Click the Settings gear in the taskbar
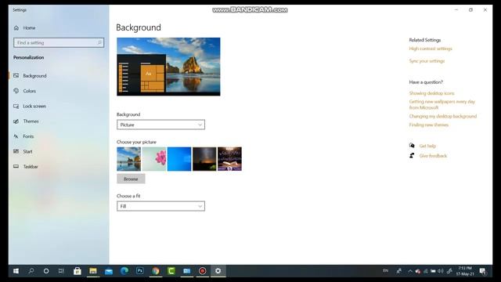This screenshot has width=501, height=282. pos(218,271)
